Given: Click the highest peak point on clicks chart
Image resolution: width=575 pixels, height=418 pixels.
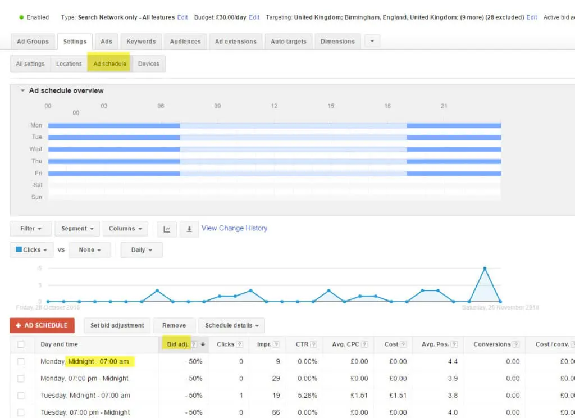Looking at the screenshot, I should pos(485,269).
